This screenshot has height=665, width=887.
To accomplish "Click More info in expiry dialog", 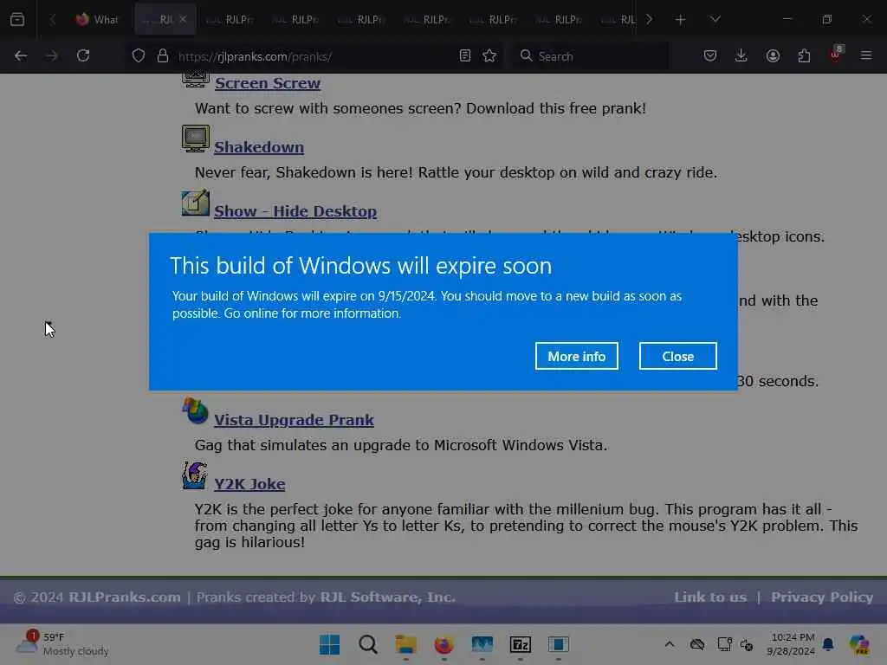I will click(x=576, y=356).
